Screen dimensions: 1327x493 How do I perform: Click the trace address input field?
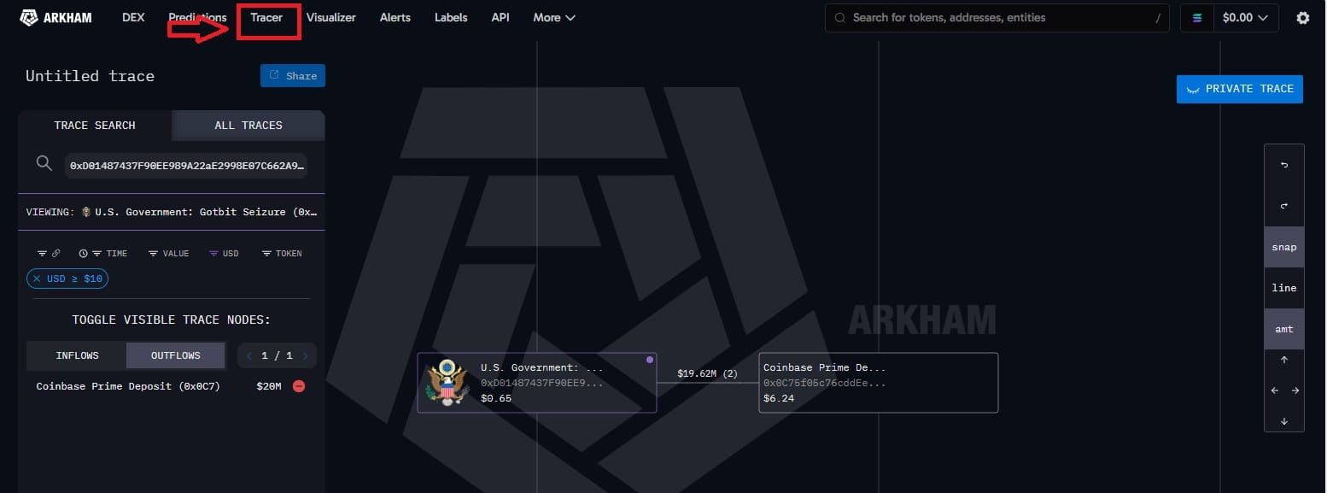click(x=186, y=166)
